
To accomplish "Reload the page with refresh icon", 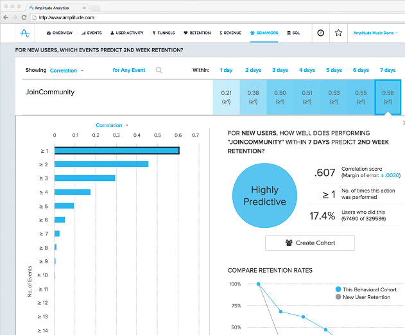I will click(x=24, y=17).
